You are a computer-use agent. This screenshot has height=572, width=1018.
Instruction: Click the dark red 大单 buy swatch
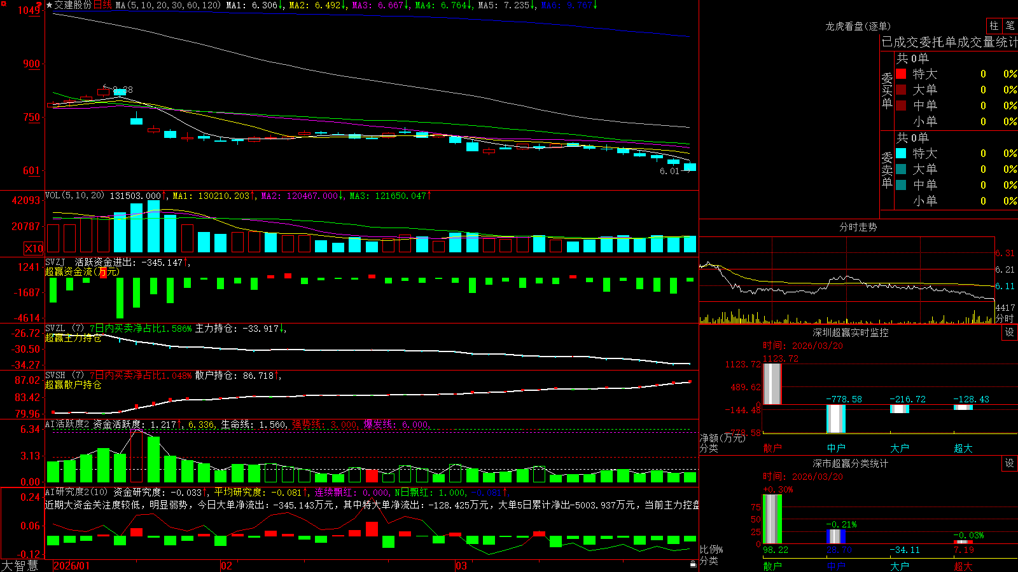coord(901,90)
